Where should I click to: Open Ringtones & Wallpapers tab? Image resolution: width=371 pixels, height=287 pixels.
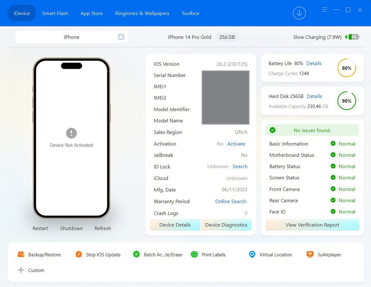pos(142,13)
